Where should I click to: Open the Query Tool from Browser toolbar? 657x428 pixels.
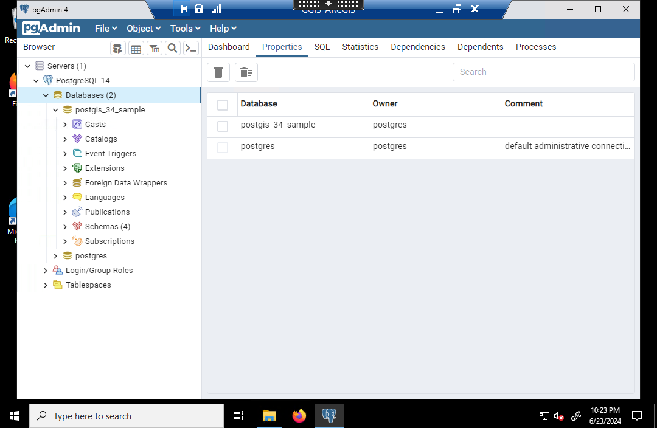click(118, 49)
